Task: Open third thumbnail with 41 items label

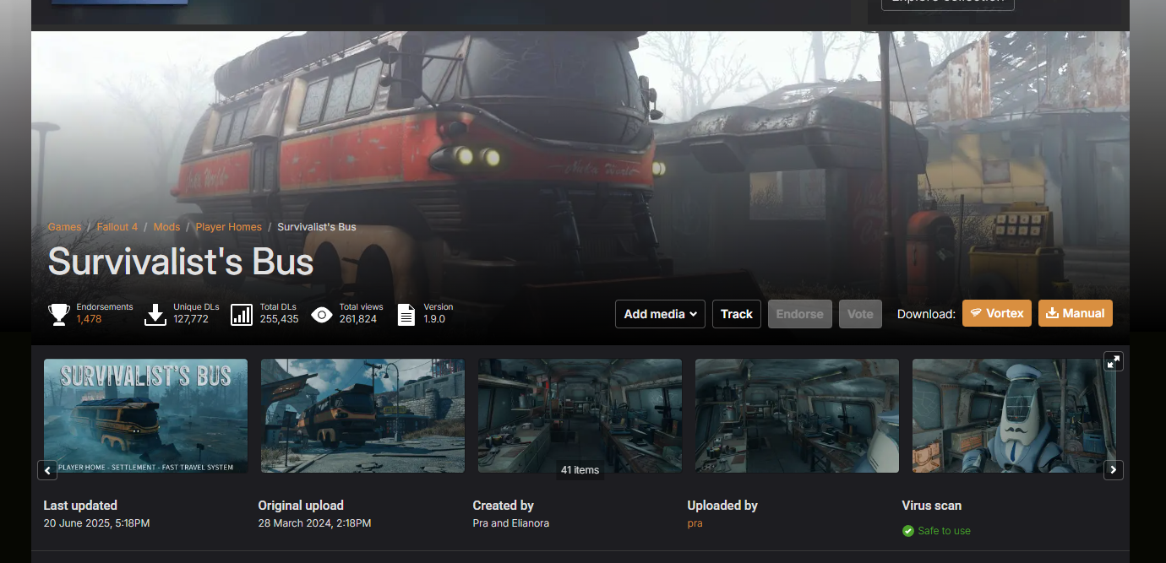Action: pos(580,415)
